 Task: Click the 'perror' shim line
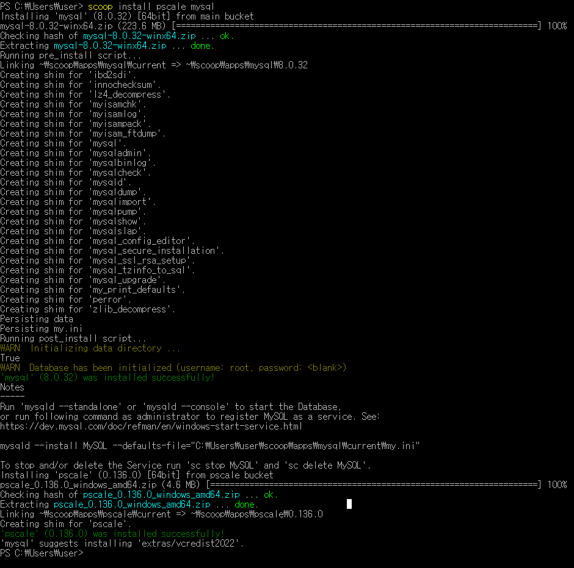pyautogui.click(x=65, y=300)
